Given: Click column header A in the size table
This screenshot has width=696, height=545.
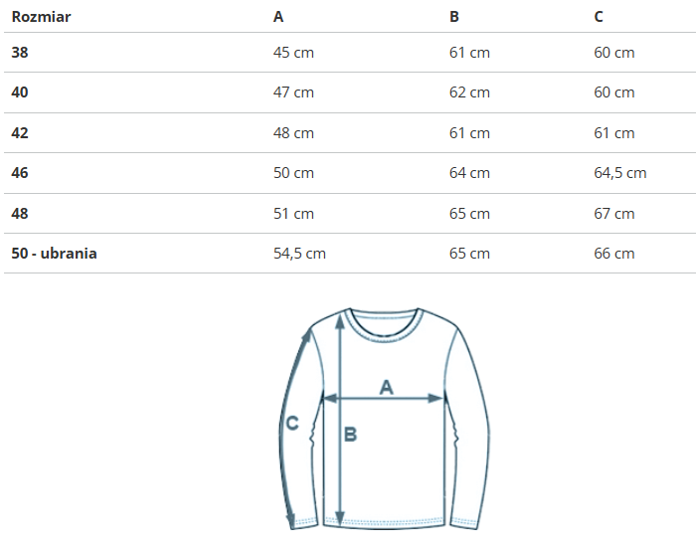Looking at the screenshot, I should click(x=278, y=17).
